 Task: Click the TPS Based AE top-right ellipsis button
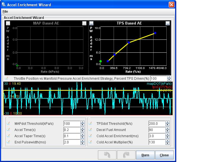click(168, 24)
